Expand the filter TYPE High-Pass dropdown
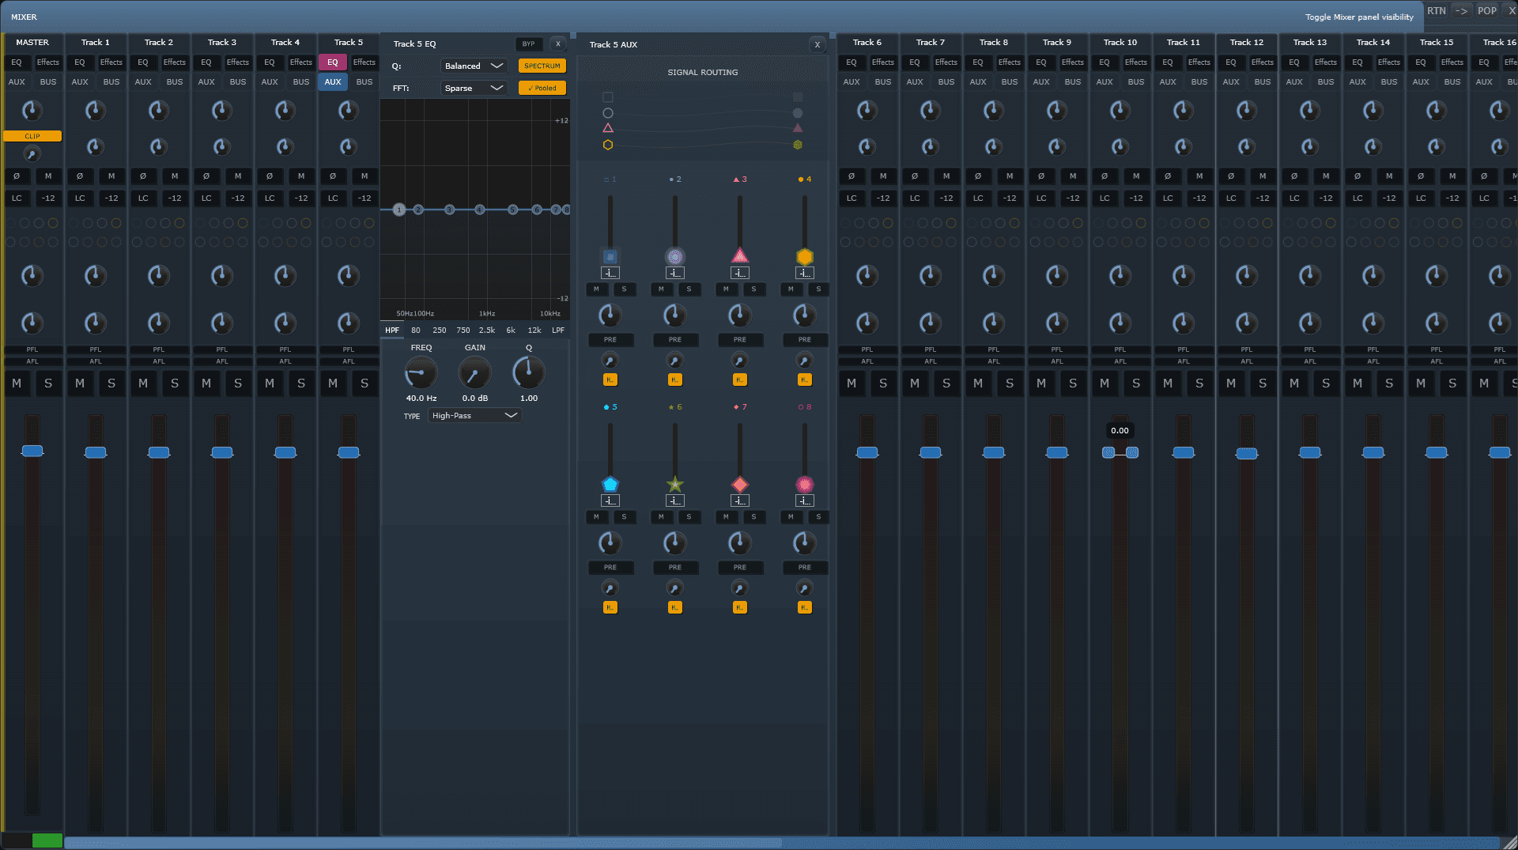The width and height of the screenshot is (1518, 850). pyautogui.click(x=474, y=416)
